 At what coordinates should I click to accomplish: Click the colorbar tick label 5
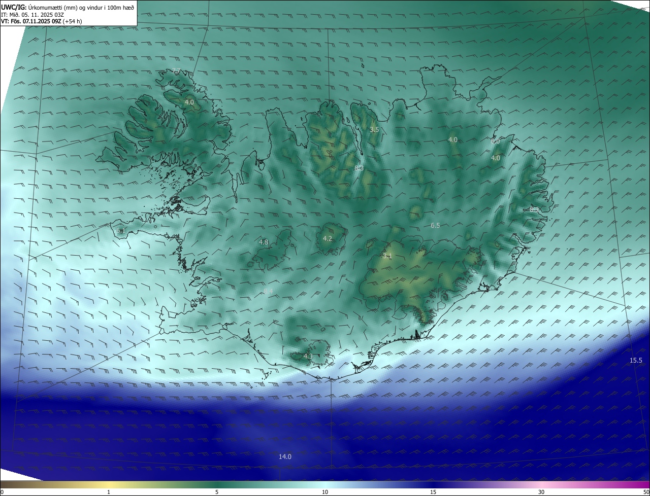[x=217, y=492]
